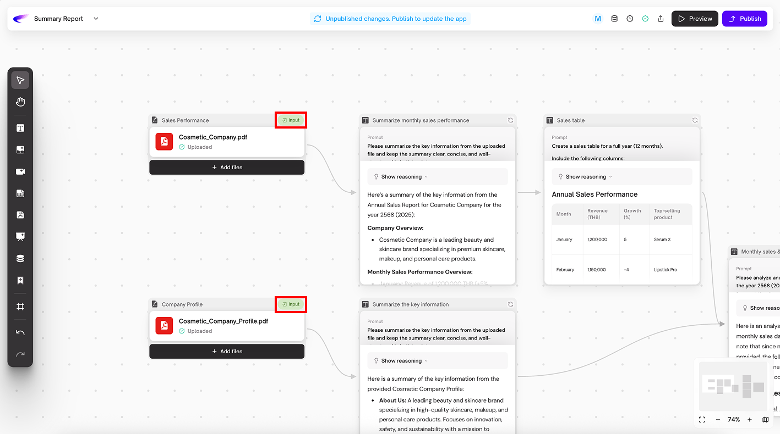The width and height of the screenshot is (780, 434).
Task: Click the undo arrow in the toolbar
Action: pos(20,333)
